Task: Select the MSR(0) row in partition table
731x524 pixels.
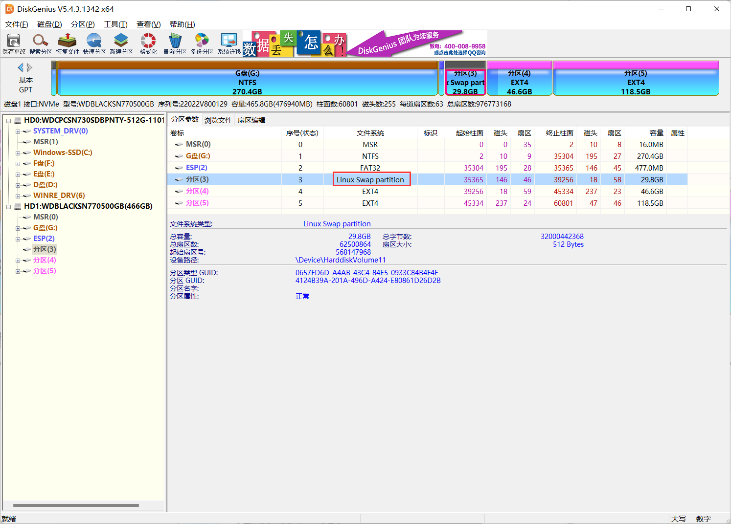Action: 428,145
